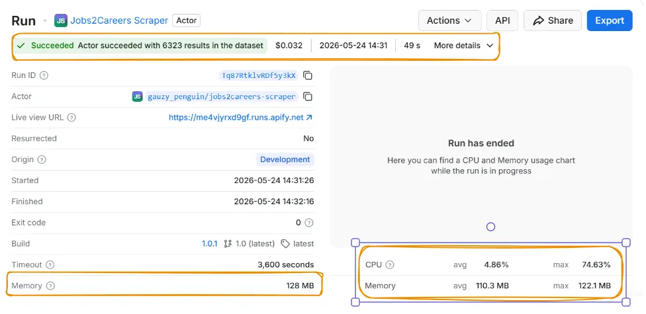646x314 pixels.
Task: Expand More details in status bar
Action: coord(463,46)
